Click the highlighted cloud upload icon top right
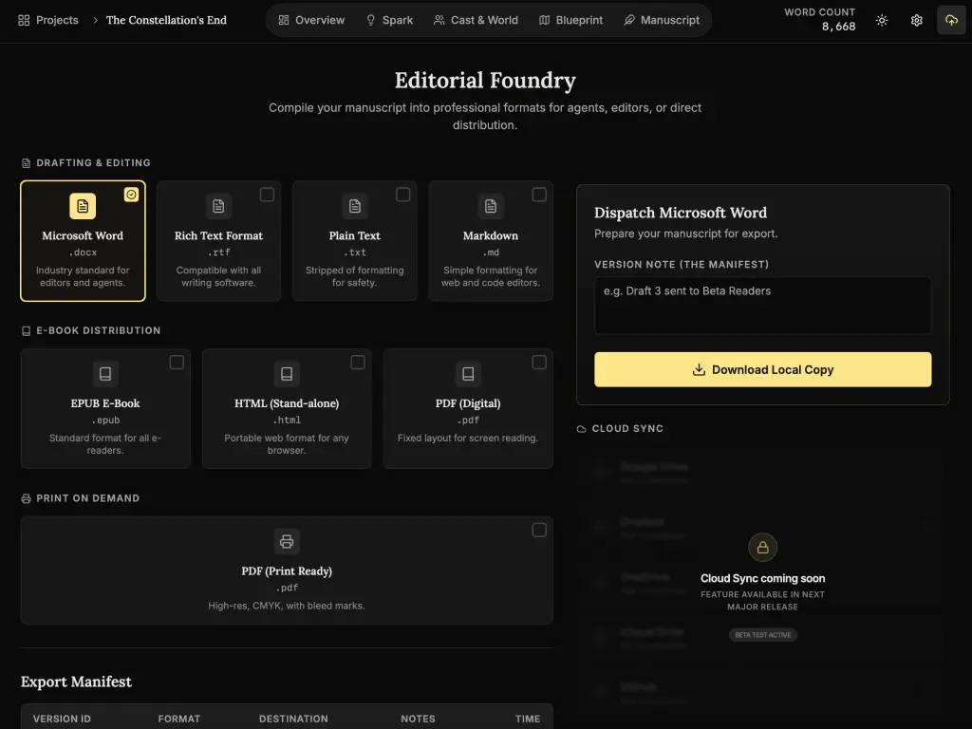Viewport: 972px width, 729px height. coord(951,19)
